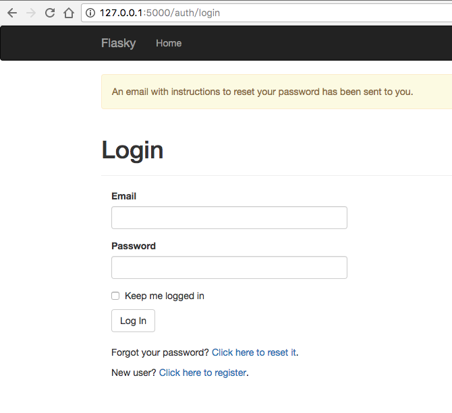Screen dimensions: 452x413
Task: Go to the browser home page icon
Action: [x=68, y=13]
